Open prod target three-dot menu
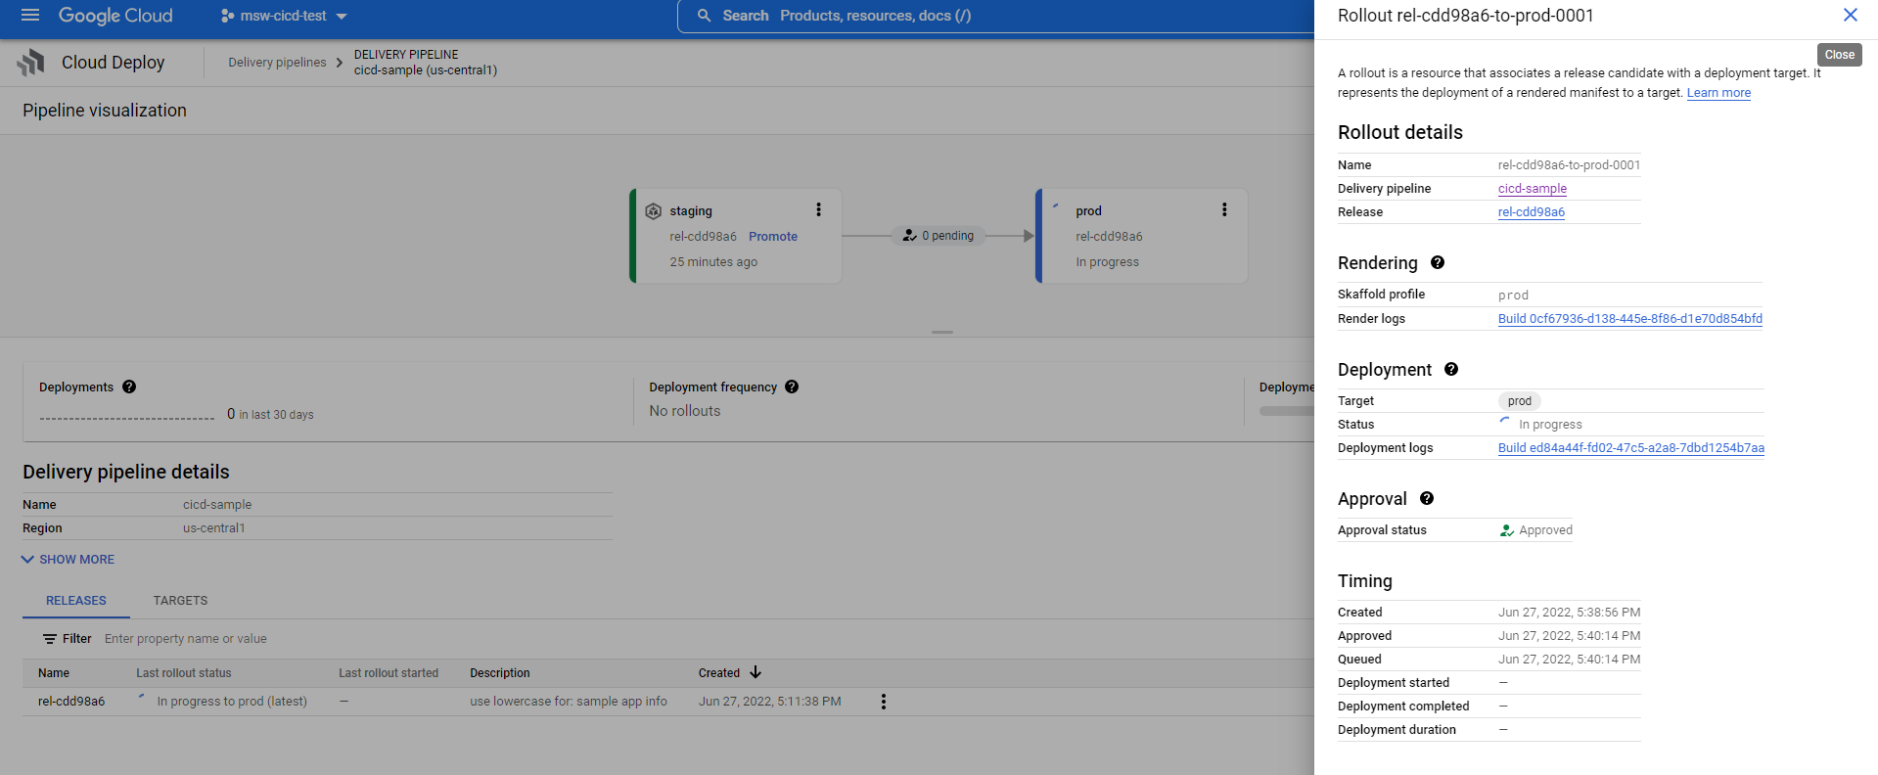 [x=1223, y=209]
